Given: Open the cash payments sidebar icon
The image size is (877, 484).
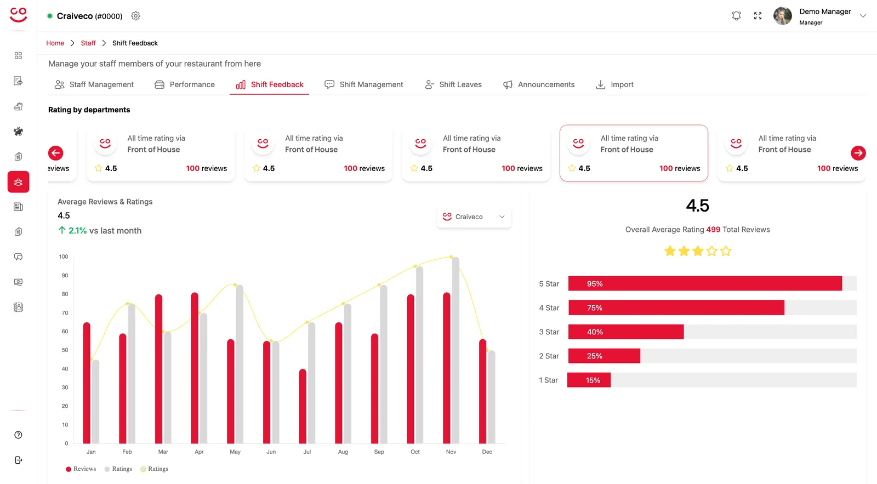Looking at the screenshot, I should click(18, 282).
